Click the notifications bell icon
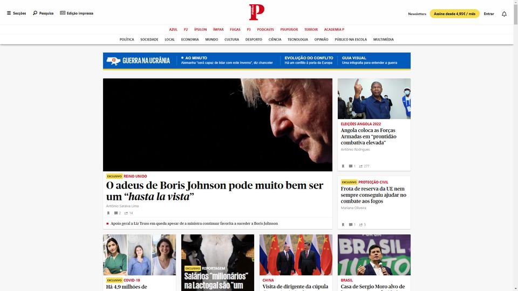 tap(504, 14)
